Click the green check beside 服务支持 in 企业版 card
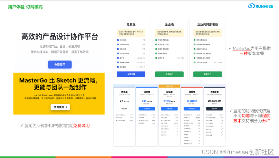 (x=156, y=58)
